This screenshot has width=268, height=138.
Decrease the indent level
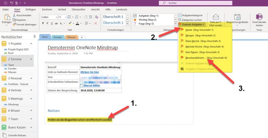86,17
